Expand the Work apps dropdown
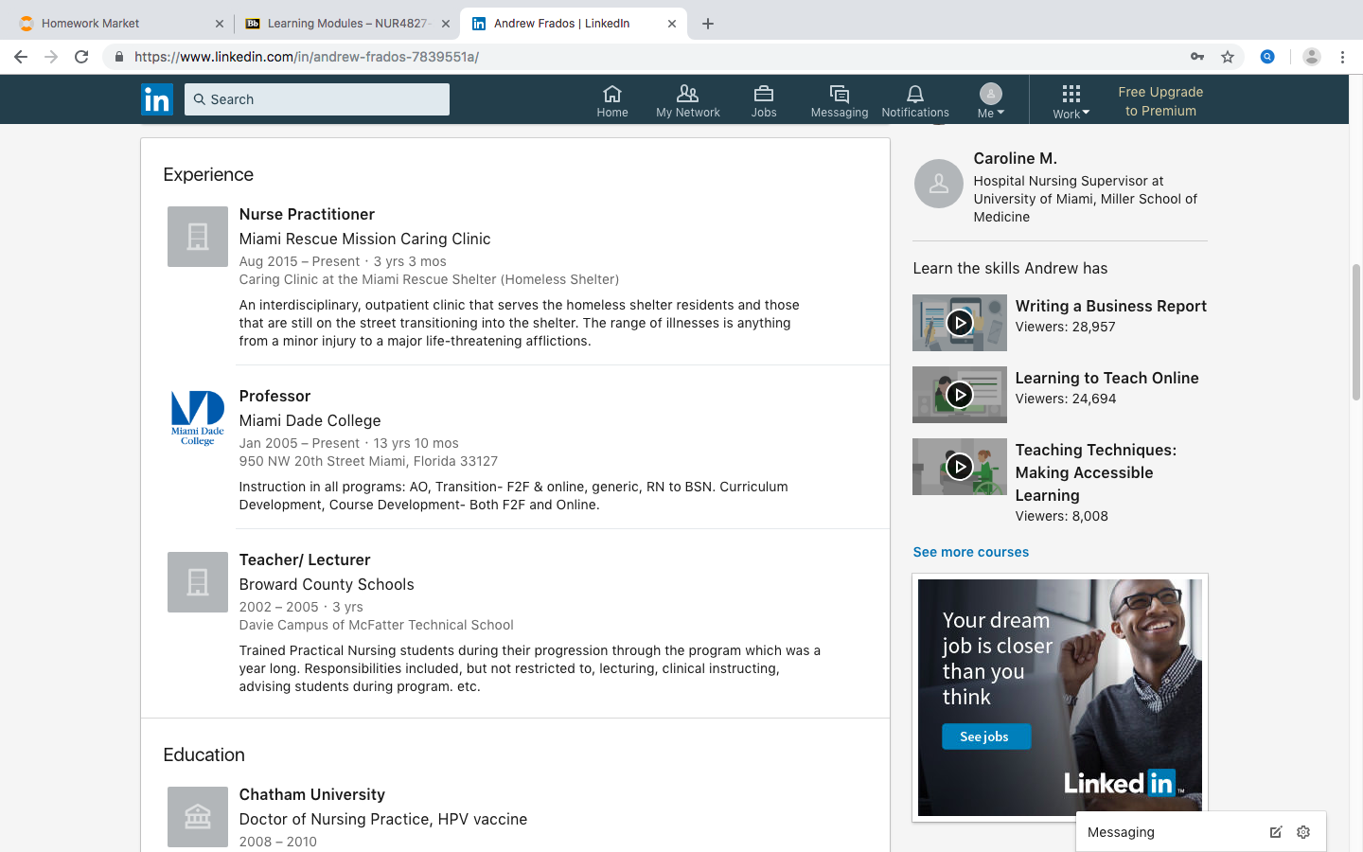This screenshot has height=852, width=1363. click(1071, 101)
